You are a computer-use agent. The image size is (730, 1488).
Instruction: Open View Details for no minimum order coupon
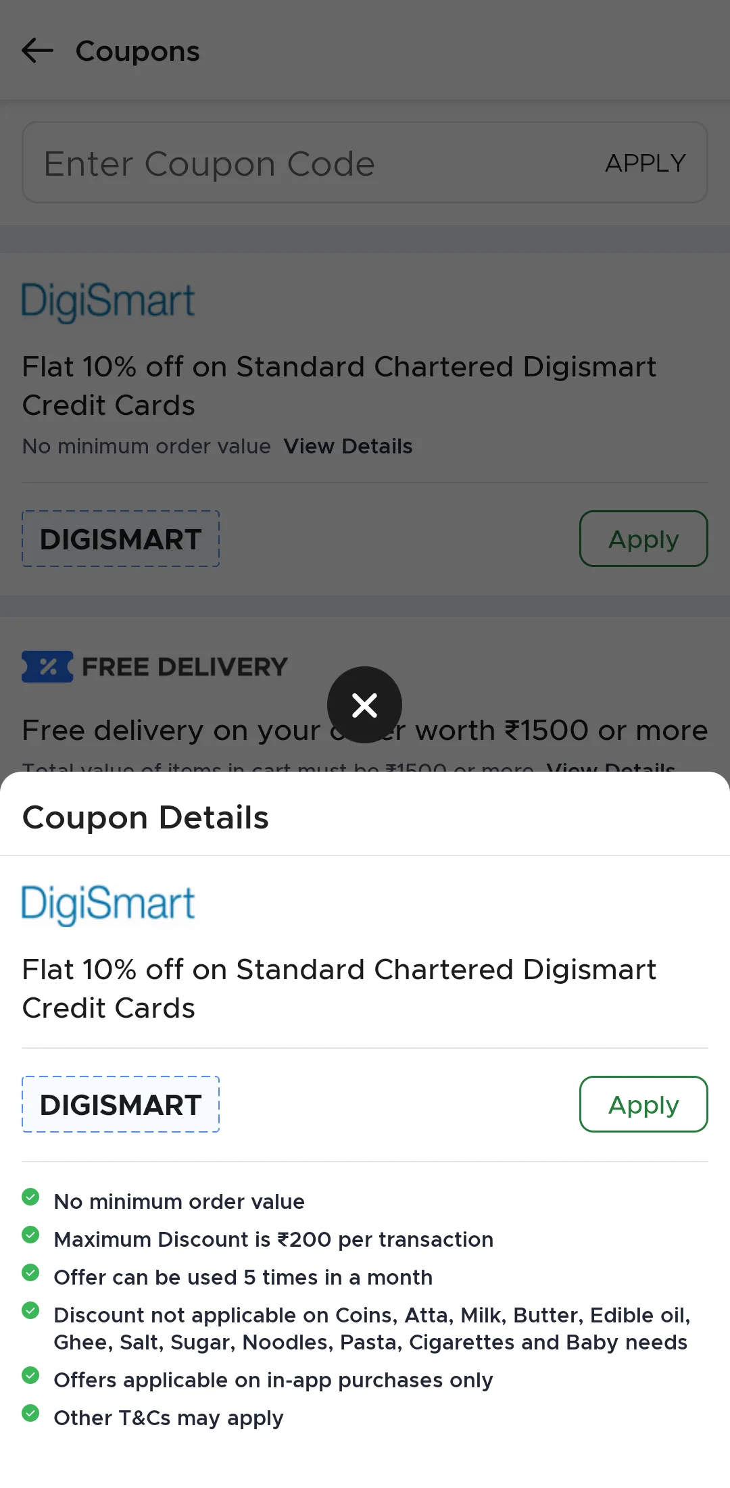tap(347, 447)
